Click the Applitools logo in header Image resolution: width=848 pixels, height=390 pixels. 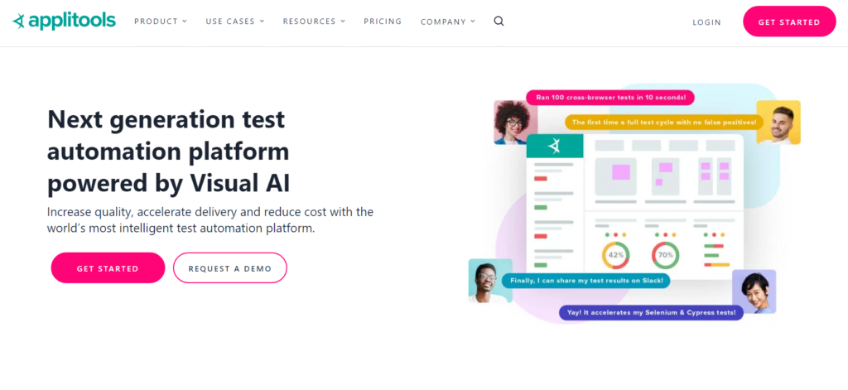pyautogui.click(x=64, y=21)
